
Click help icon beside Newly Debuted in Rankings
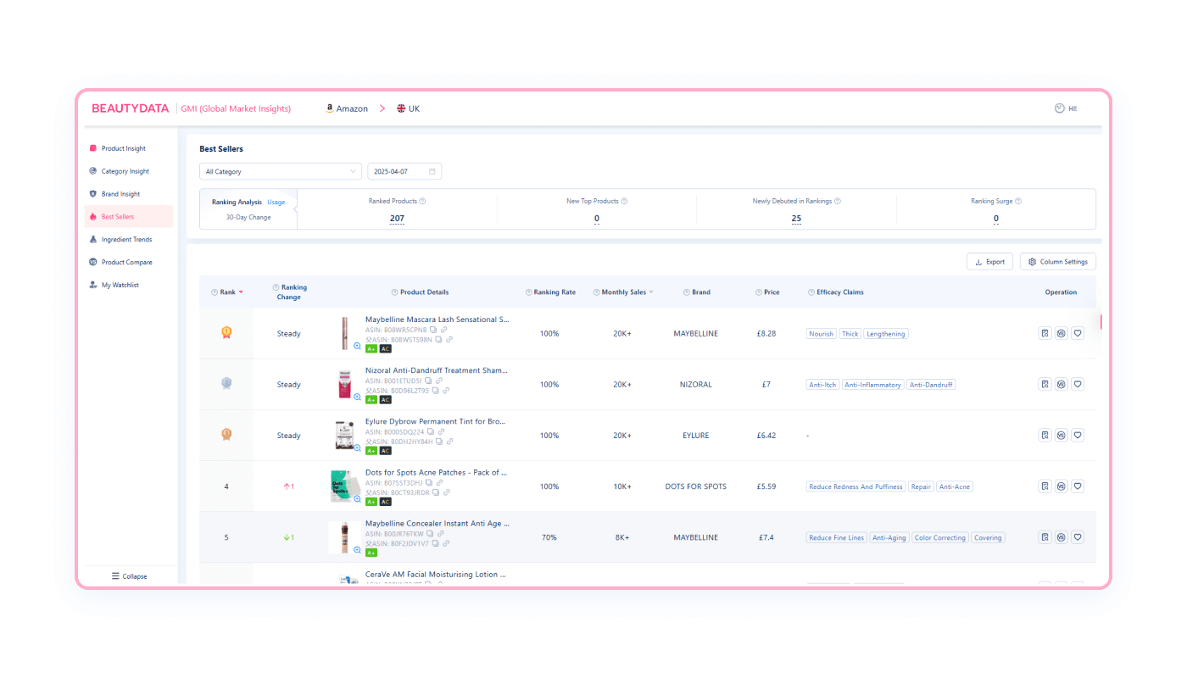point(837,201)
